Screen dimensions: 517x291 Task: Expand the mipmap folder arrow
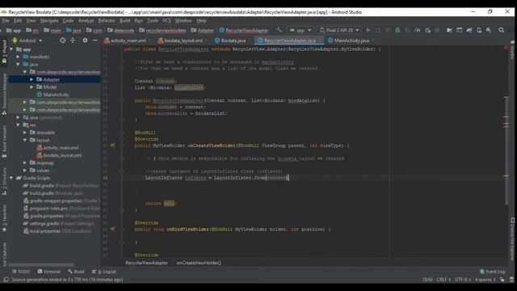[x=25, y=163]
